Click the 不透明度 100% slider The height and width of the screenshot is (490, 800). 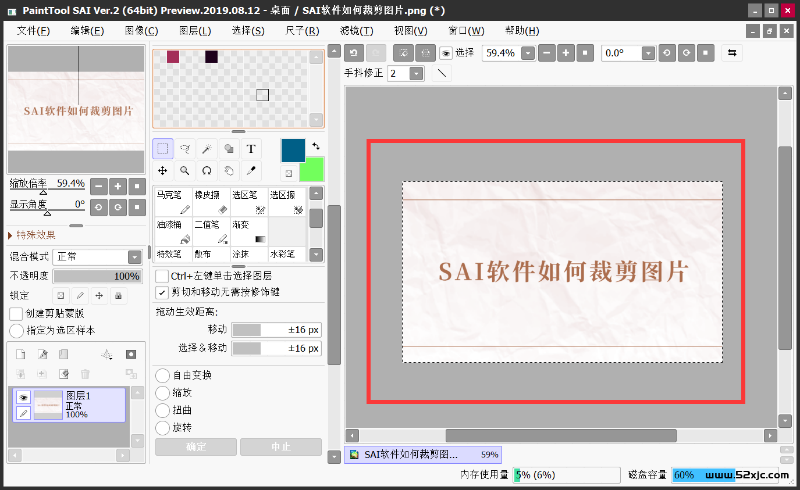click(98, 276)
